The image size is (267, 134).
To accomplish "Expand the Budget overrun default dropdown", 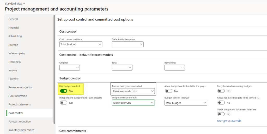I will (133, 103).
